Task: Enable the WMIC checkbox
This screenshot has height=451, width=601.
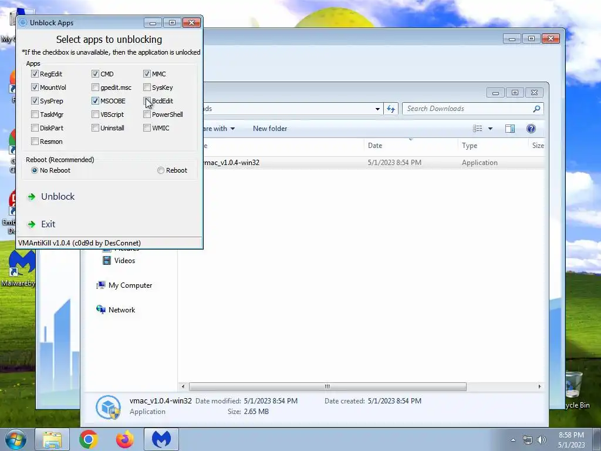Action: click(147, 127)
